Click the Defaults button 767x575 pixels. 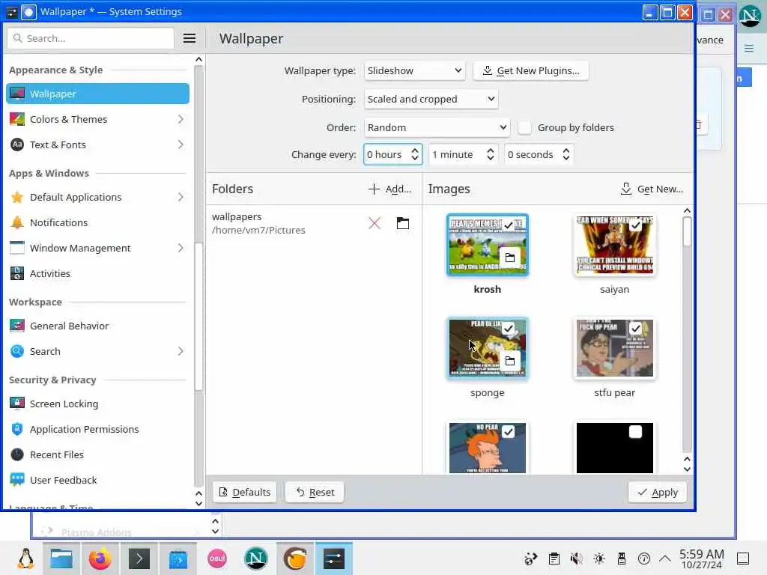click(245, 493)
